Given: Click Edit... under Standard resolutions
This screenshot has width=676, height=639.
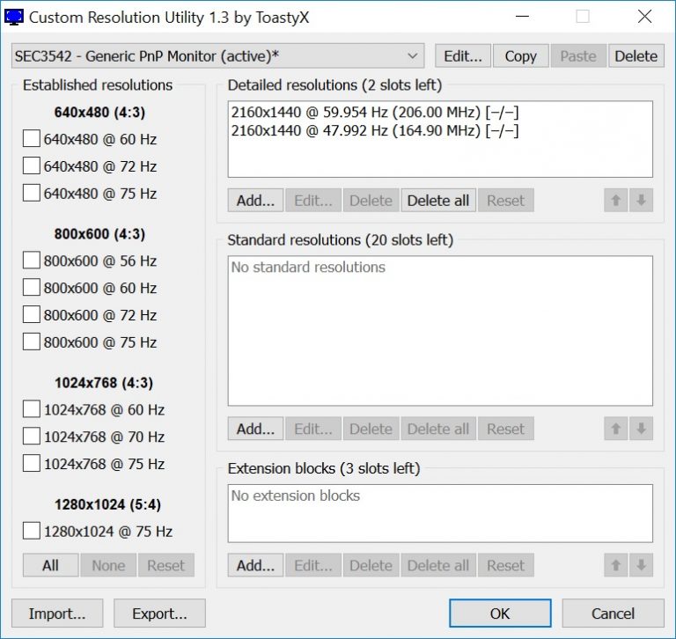Looking at the screenshot, I should tap(313, 429).
